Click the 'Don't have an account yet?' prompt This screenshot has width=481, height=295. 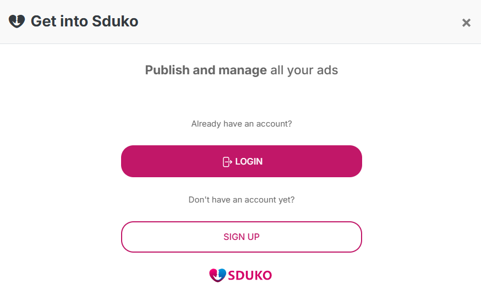[x=242, y=200]
